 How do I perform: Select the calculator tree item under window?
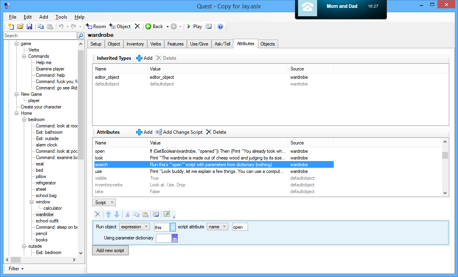click(x=52, y=208)
